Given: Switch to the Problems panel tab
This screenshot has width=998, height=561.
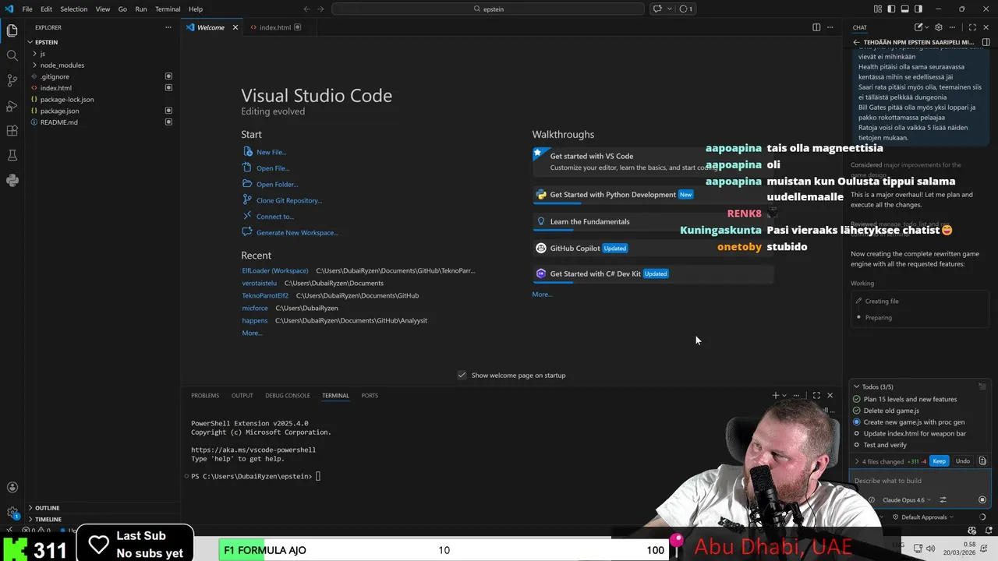Looking at the screenshot, I should [205, 396].
